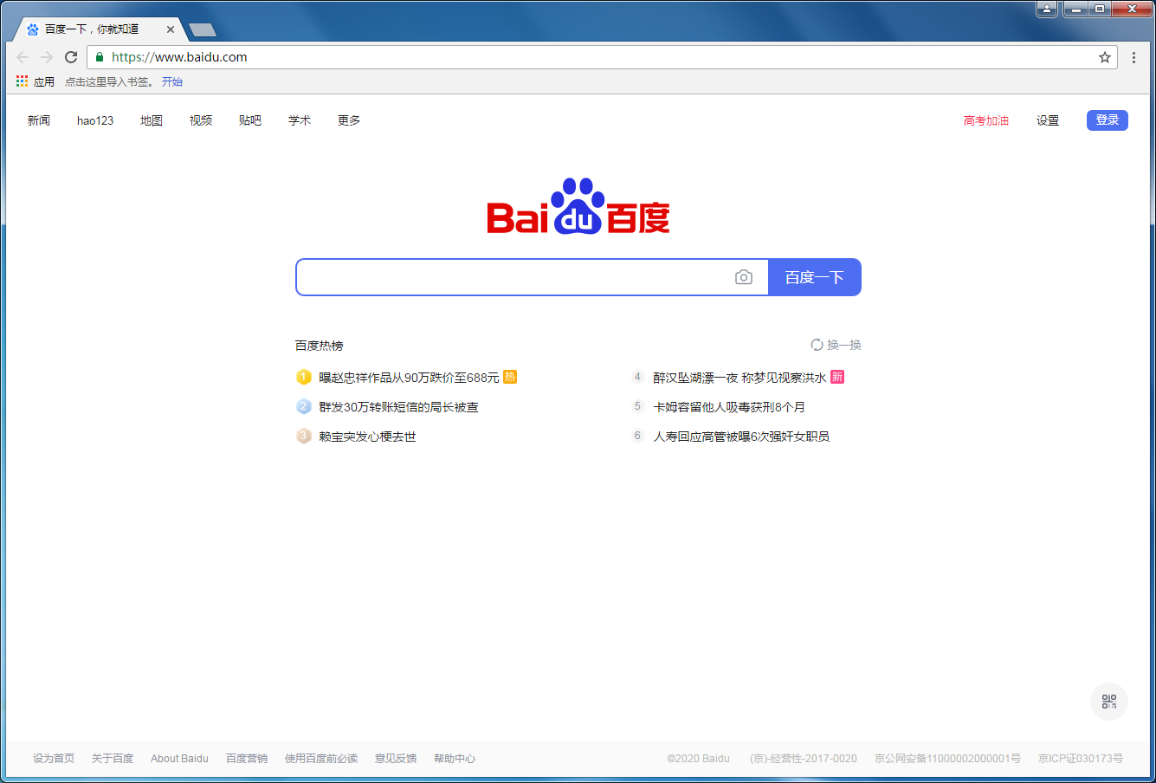Open Chrome's three-dot menu
The image size is (1156, 783).
click(x=1133, y=57)
